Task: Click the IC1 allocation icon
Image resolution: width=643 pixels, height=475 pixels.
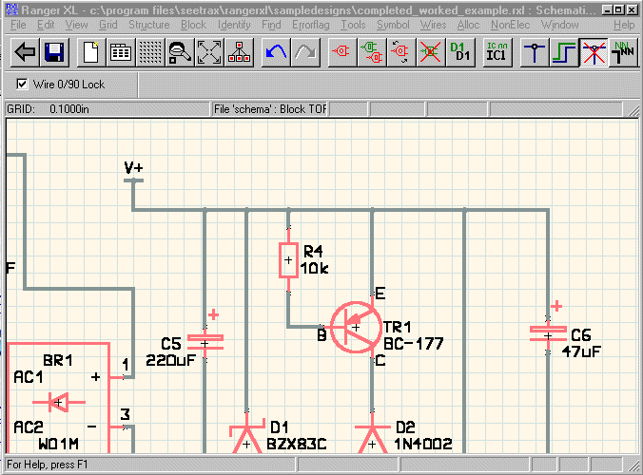Action: (x=497, y=52)
